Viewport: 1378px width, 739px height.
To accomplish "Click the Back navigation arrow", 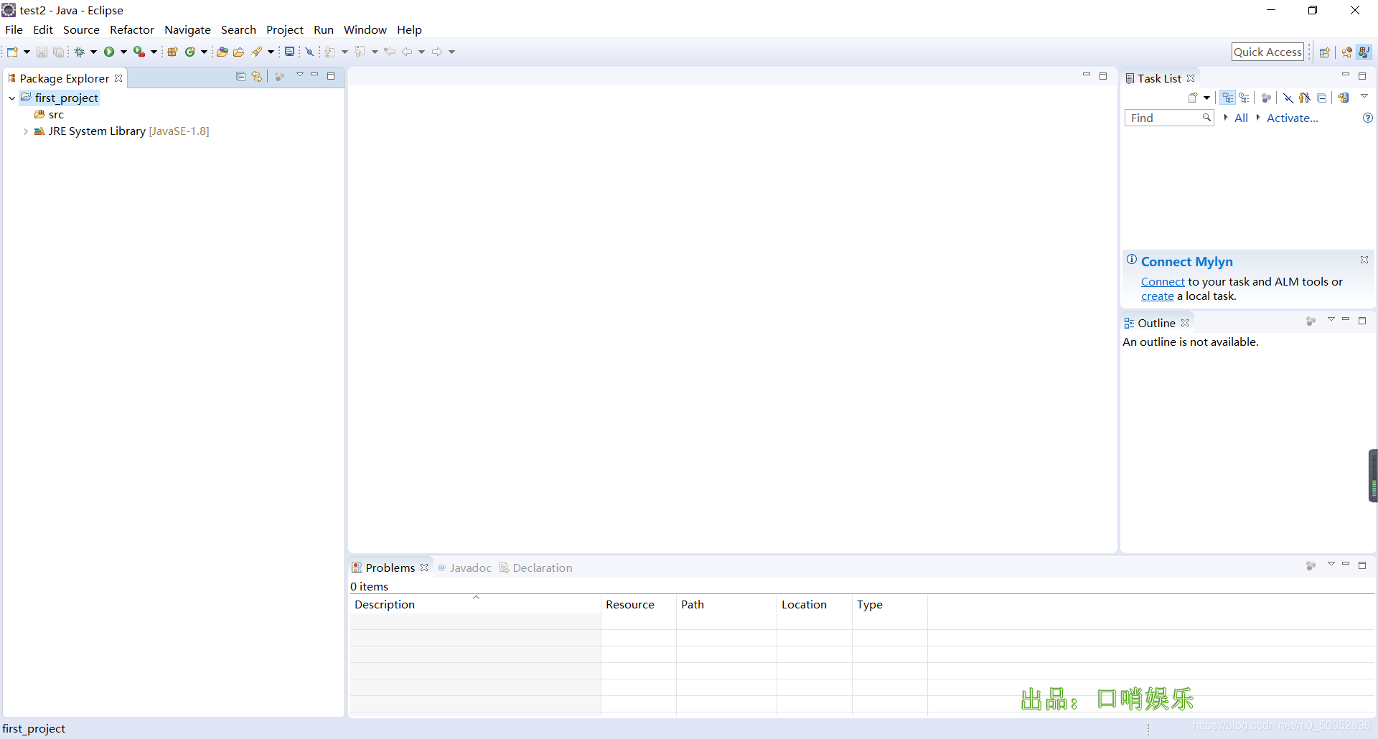I will [407, 52].
